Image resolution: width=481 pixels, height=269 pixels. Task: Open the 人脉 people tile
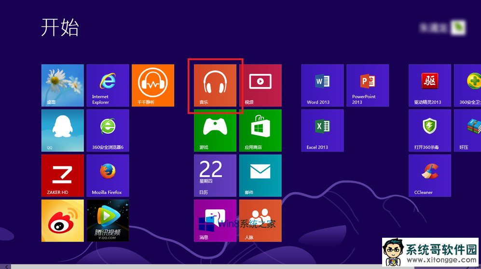click(260, 221)
